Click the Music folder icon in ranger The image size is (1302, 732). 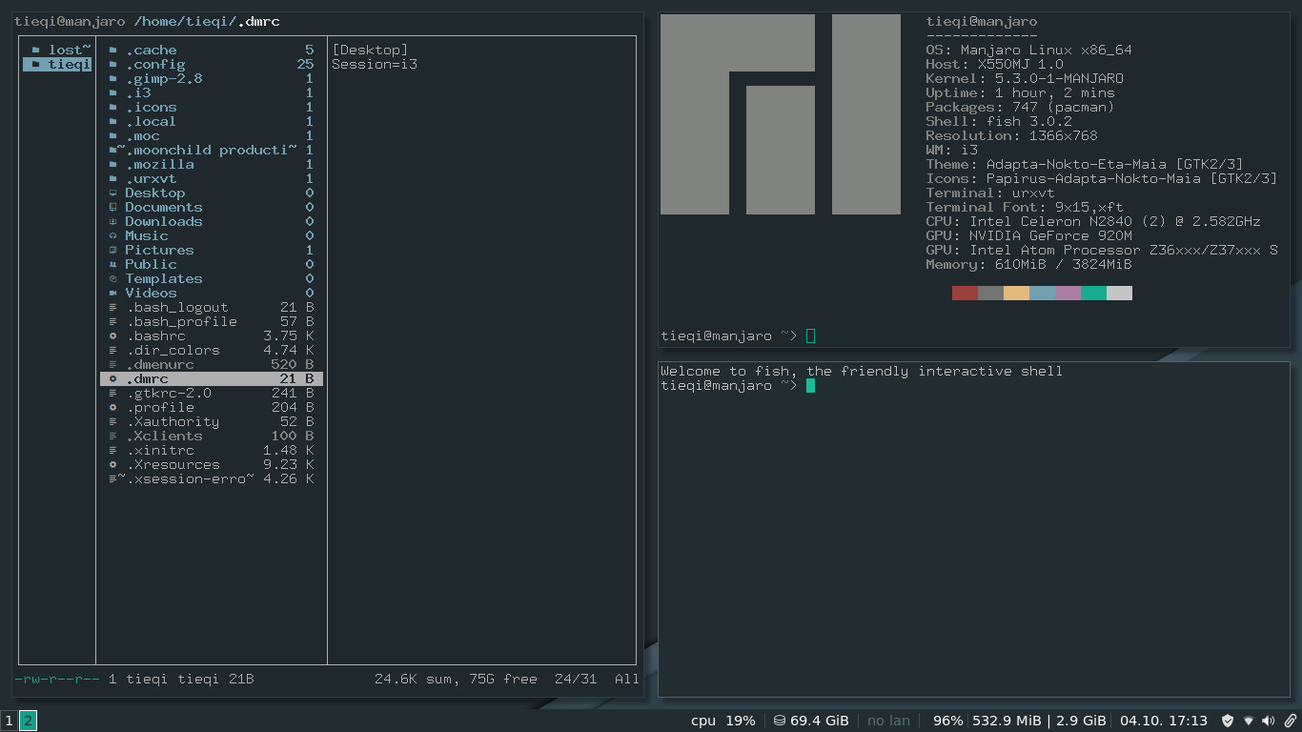(x=113, y=236)
